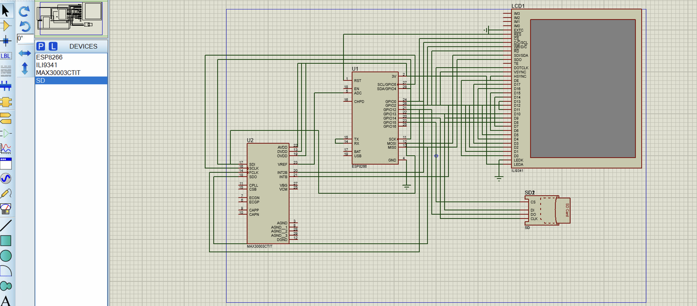Click the schematic overview thumbnail

(71, 18)
